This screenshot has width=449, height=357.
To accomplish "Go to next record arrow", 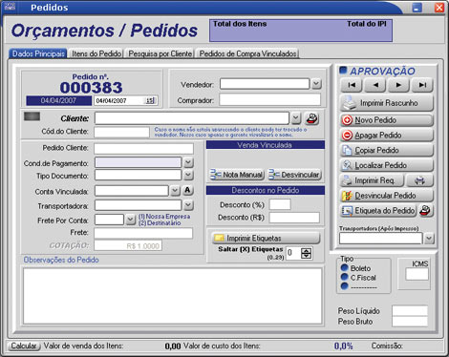I will pyautogui.click(x=398, y=85).
